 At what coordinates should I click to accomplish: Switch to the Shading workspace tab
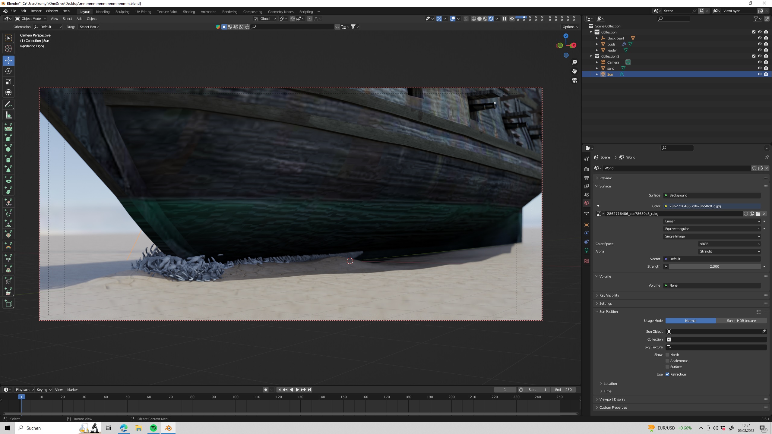(x=189, y=12)
